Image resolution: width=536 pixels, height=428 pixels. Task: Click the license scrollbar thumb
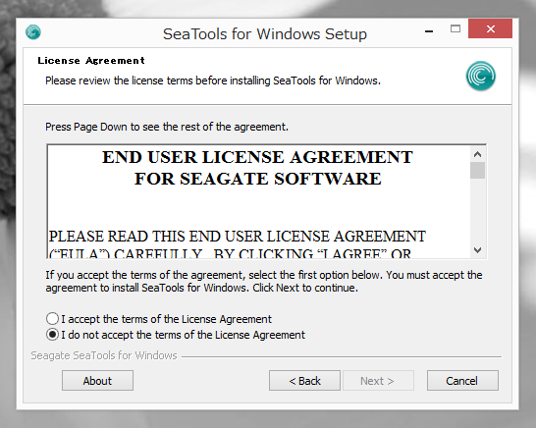pos(477,170)
